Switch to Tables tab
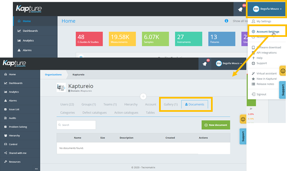The image size is (287, 171). [150, 113]
